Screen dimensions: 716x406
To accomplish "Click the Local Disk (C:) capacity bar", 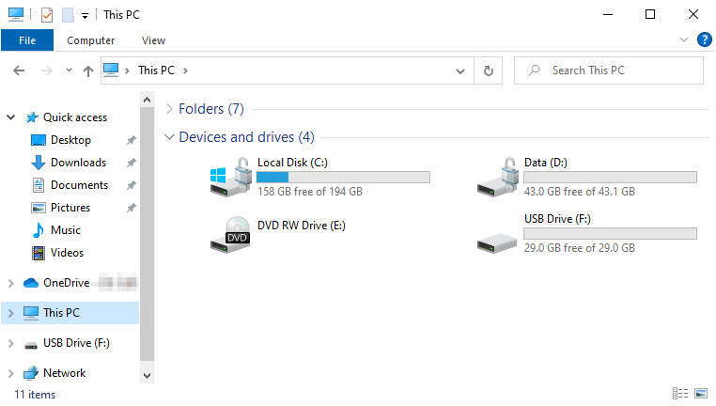I will click(343, 177).
